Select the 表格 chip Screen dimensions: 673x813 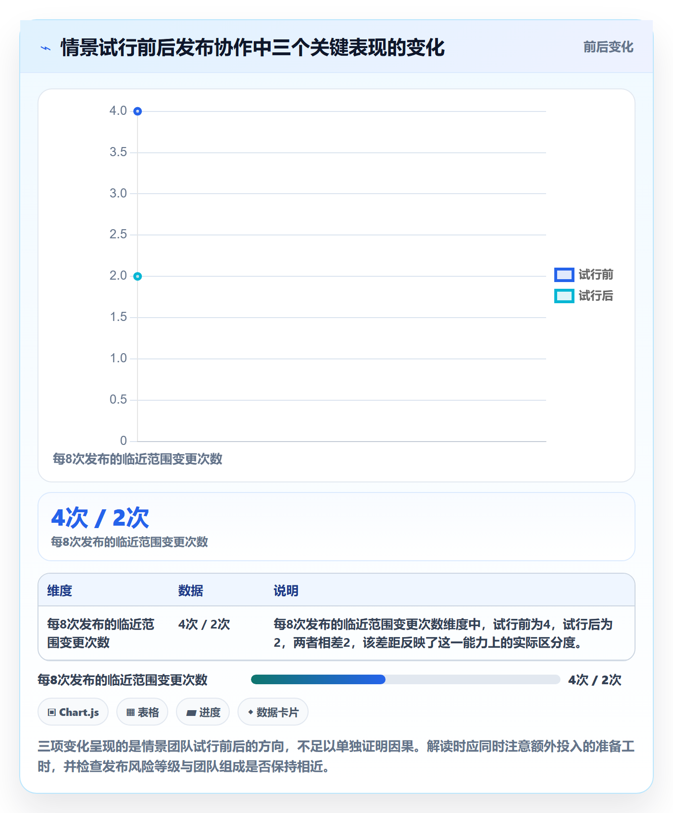142,712
